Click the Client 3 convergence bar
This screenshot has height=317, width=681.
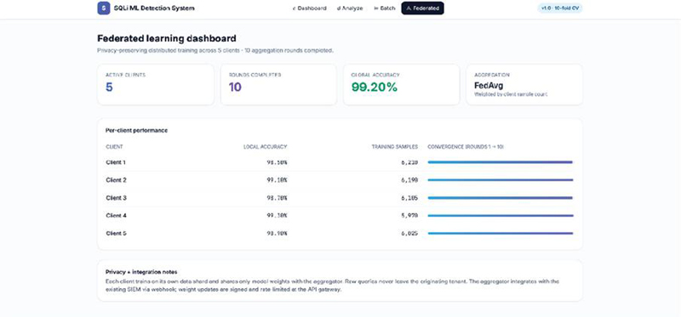click(x=500, y=198)
